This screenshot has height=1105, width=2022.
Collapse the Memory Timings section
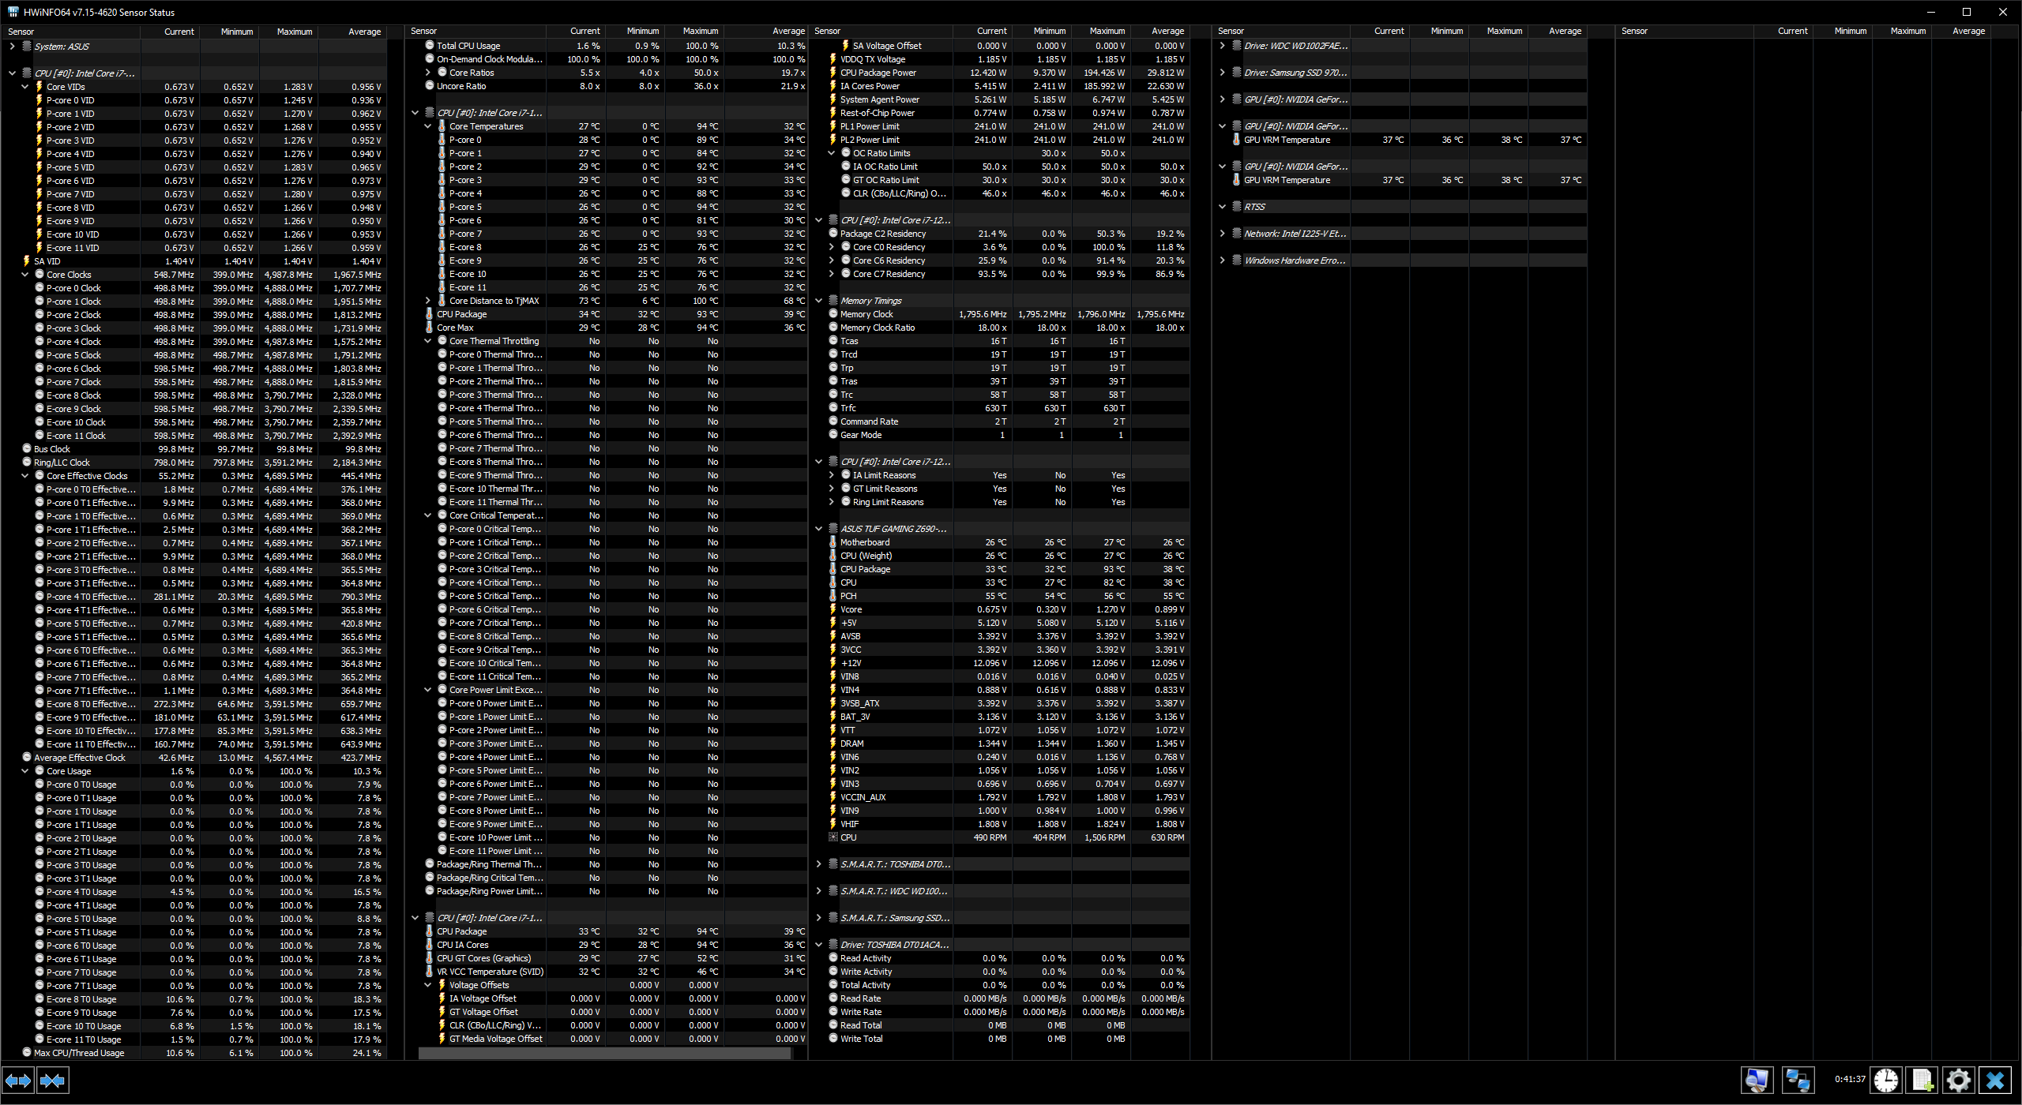click(818, 300)
